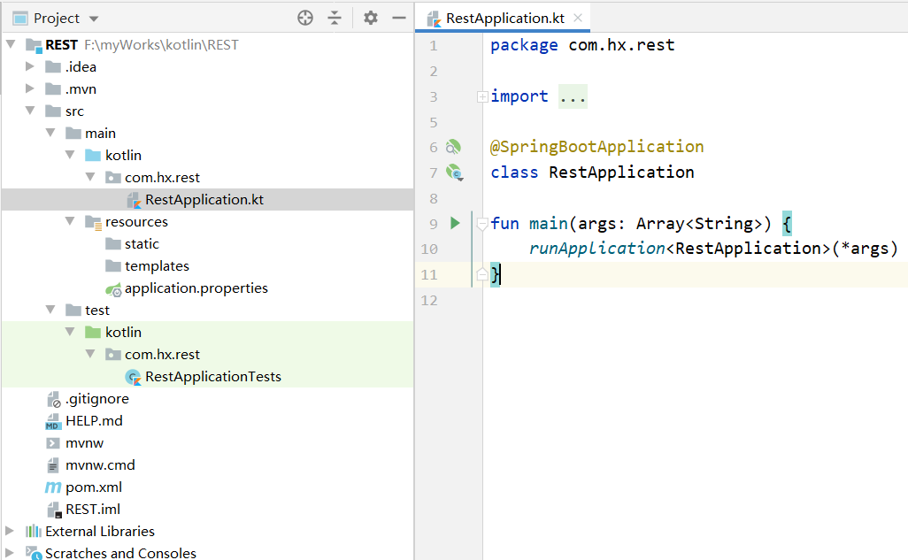Click the External Libraries bars icon
This screenshot has height=560, width=908.
click(34, 531)
